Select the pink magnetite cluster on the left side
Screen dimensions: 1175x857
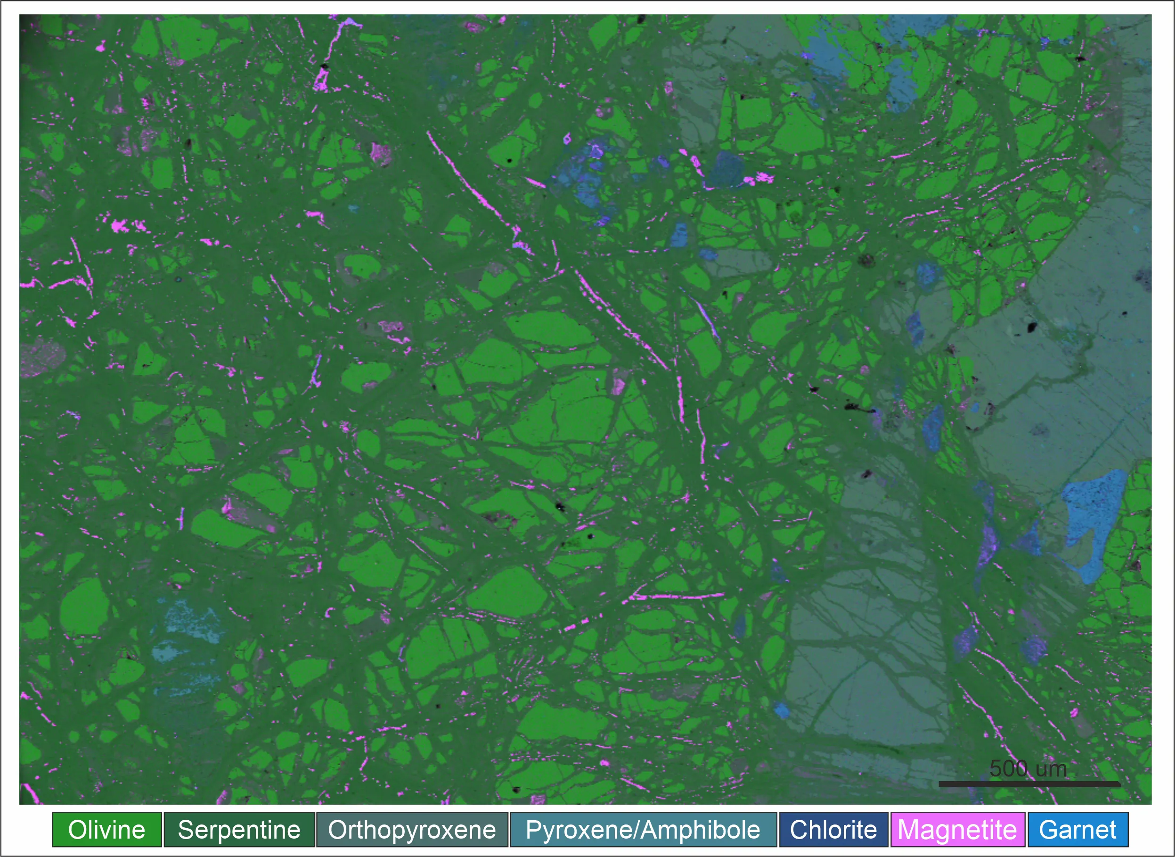[120, 226]
